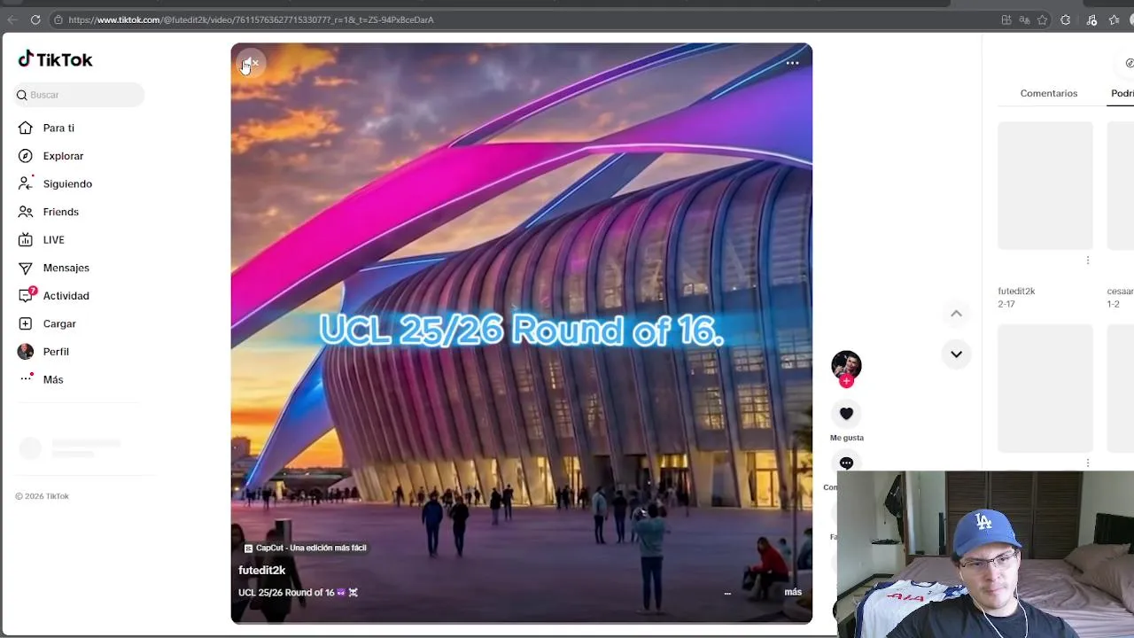Click the Para ti home icon
This screenshot has width=1134, height=638.
click(x=26, y=128)
